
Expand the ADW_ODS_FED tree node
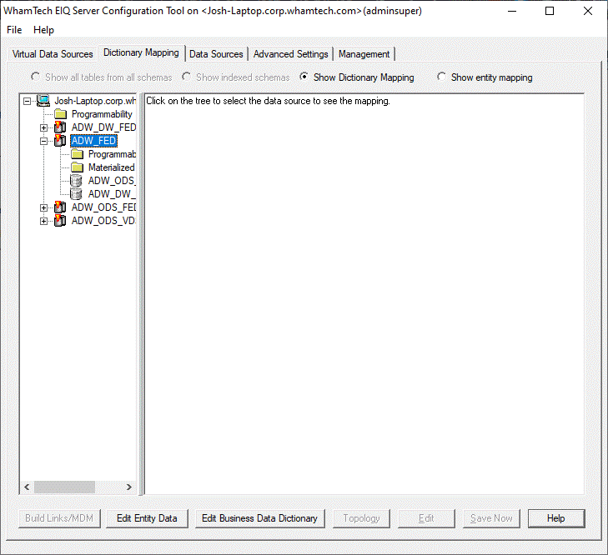(x=44, y=208)
